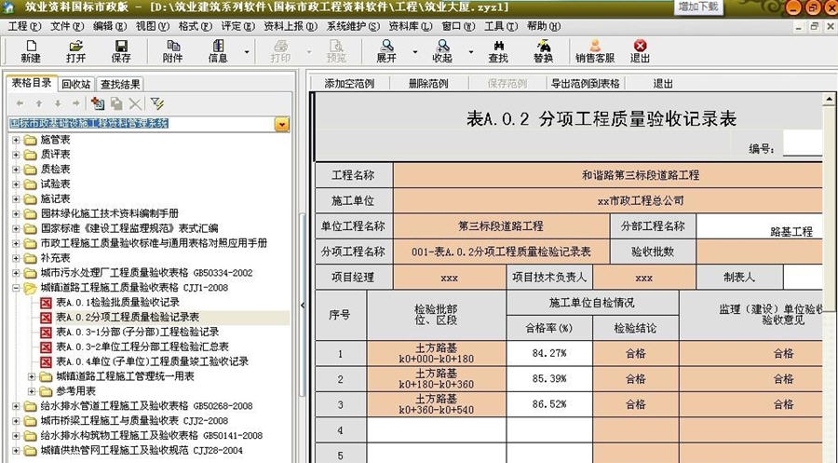Click 退出 in the example toolbar
The width and height of the screenshot is (838, 463).
[663, 84]
